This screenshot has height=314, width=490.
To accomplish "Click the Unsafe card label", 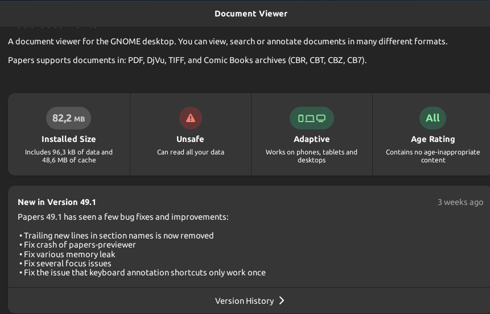I will coord(190,139).
